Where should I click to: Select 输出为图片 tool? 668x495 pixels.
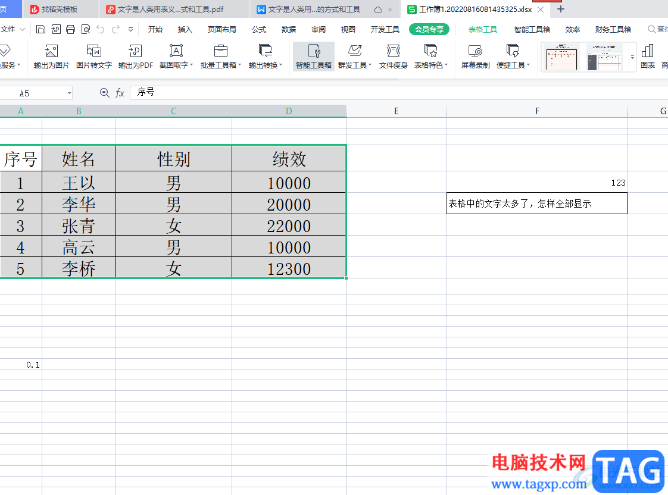coord(52,56)
